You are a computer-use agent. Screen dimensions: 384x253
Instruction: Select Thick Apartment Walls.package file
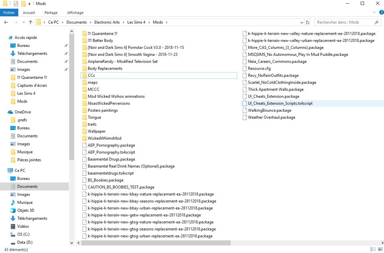[276, 89]
